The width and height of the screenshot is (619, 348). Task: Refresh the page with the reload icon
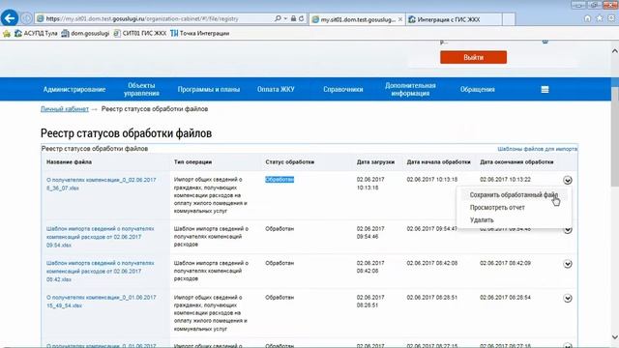tap(301, 18)
